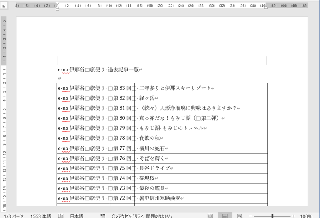Click the zoom out minus button

[251, 216]
